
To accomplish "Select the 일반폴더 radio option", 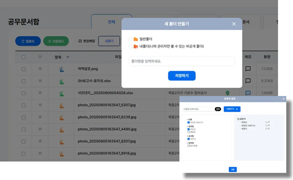I will point(131,39).
